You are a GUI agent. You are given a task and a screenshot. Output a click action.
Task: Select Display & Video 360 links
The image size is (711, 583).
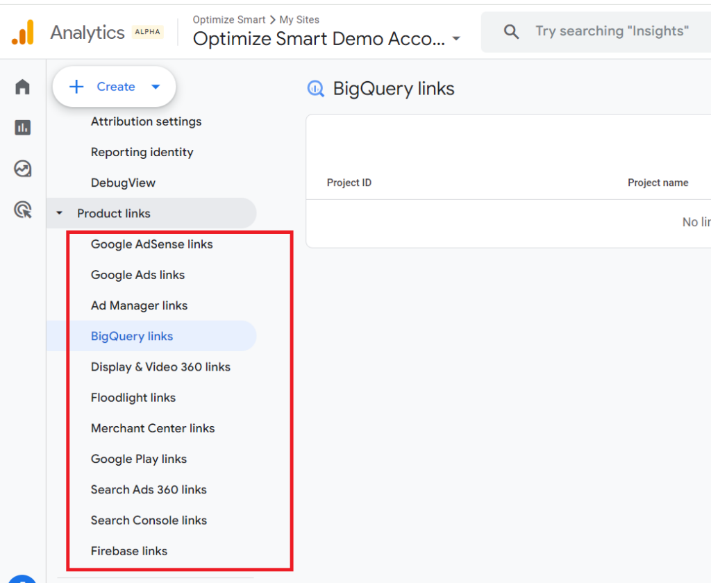point(160,366)
